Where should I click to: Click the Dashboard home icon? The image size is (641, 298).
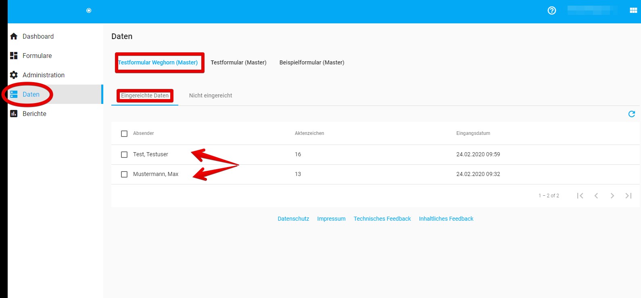[x=14, y=36]
